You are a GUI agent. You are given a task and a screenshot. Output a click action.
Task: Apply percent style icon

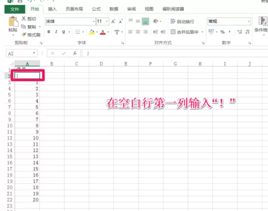pos(222,32)
